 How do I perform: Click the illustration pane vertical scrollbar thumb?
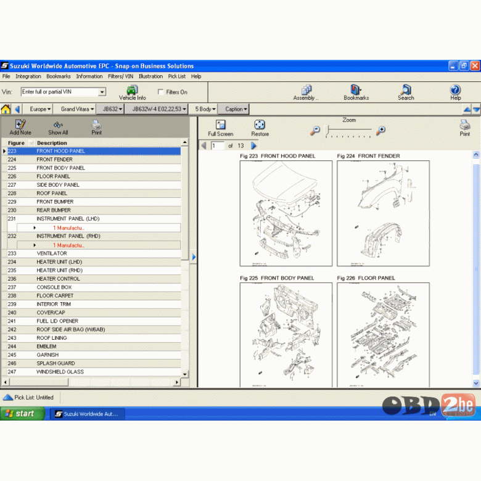[x=476, y=269]
